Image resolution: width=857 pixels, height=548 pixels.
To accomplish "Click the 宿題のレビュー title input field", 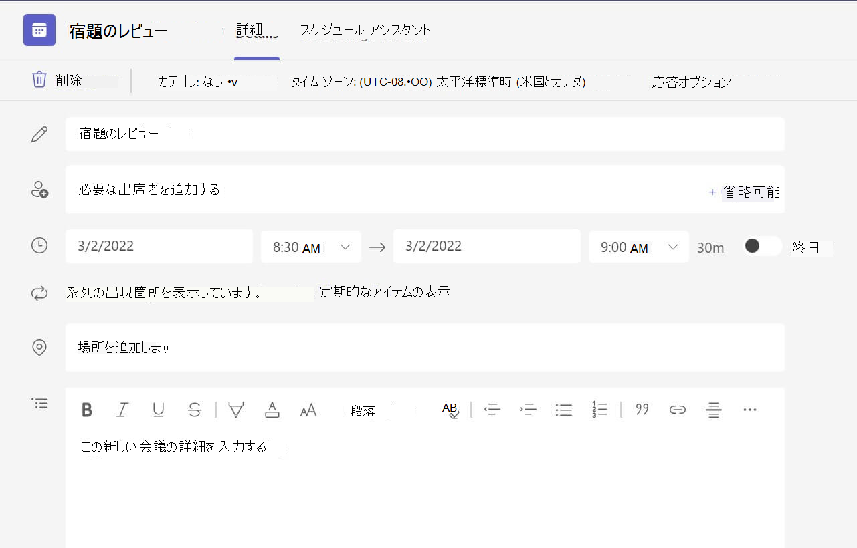I will pyautogui.click(x=425, y=134).
